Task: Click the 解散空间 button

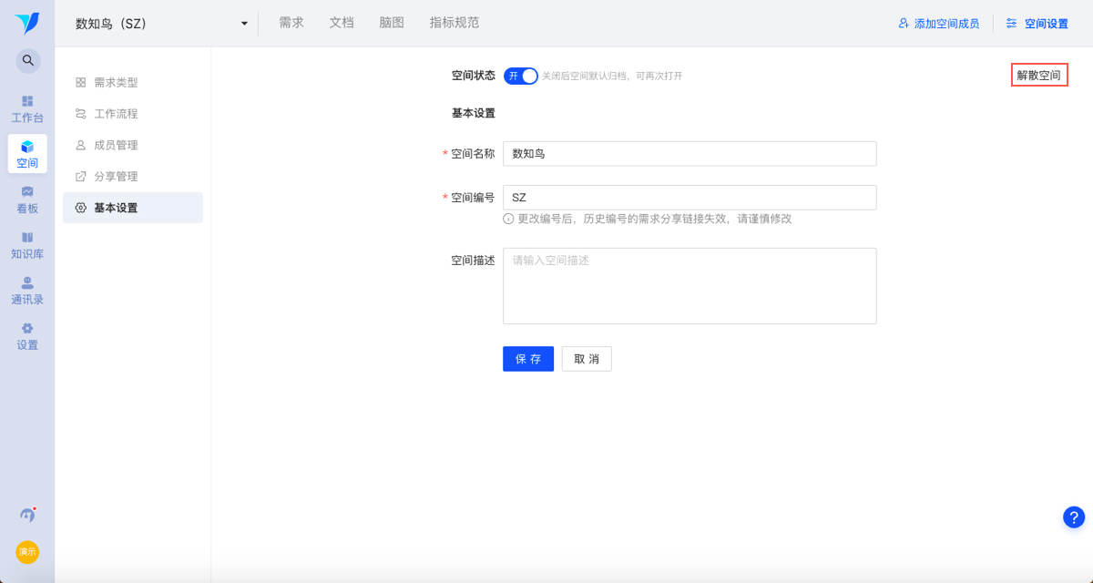Action: click(1039, 76)
